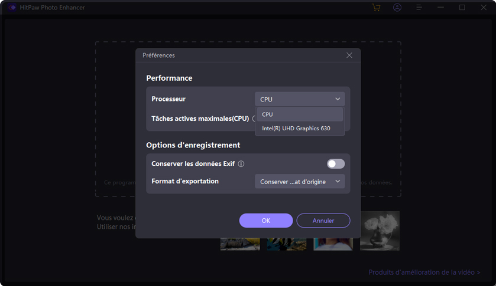The height and width of the screenshot is (286, 496).
Task: Open Produits d'amélioration de la vidéo link
Action: coord(424,272)
